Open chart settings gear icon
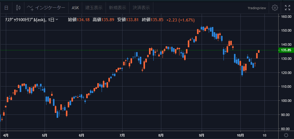This screenshot has width=294, height=139. point(275,8)
